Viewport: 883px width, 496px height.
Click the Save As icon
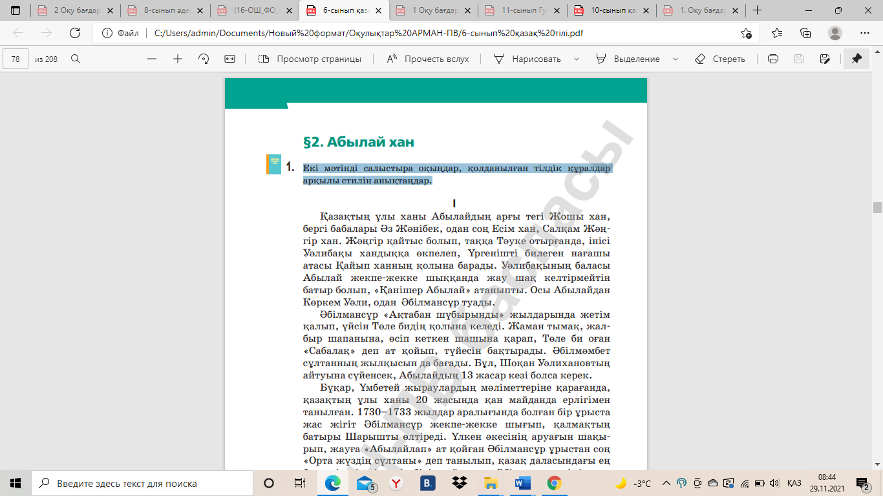(824, 59)
